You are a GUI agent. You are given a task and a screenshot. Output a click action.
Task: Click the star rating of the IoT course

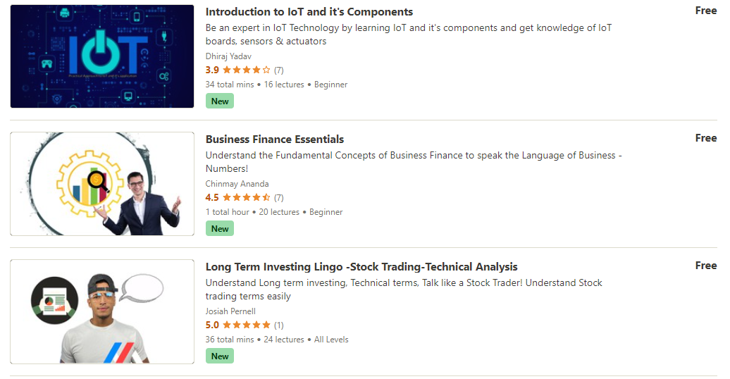pyautogui.click(x=247, y=70)
